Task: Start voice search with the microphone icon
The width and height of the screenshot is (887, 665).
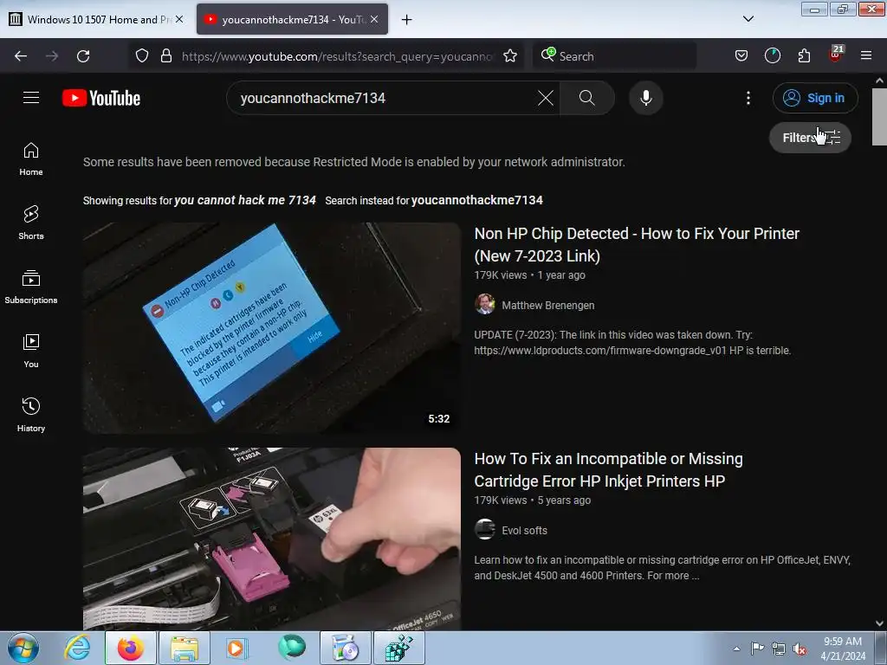Action: 645,98
